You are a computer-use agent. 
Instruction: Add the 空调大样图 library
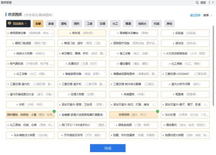(82, 94)
